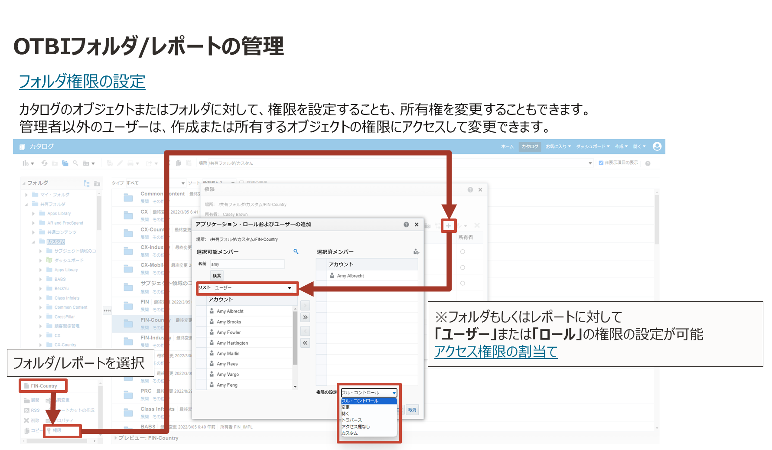Select a radio button in the 所有者 column
Image resolution: width=772 pixels, height=450 pixels.
pos(463,251)
